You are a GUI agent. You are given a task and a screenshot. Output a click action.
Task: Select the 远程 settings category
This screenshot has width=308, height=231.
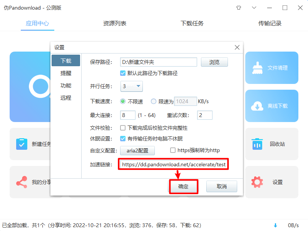click(66, 98)
